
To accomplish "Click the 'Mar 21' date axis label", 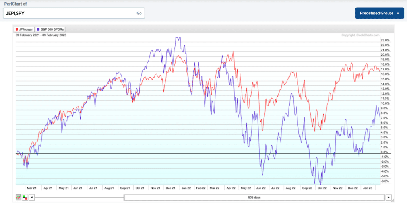I will (x=32, y=188).
